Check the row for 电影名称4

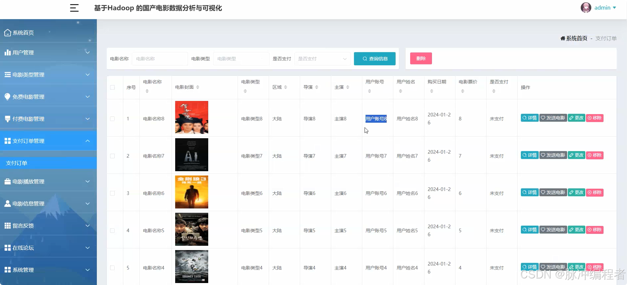click(x=112, y=268)
